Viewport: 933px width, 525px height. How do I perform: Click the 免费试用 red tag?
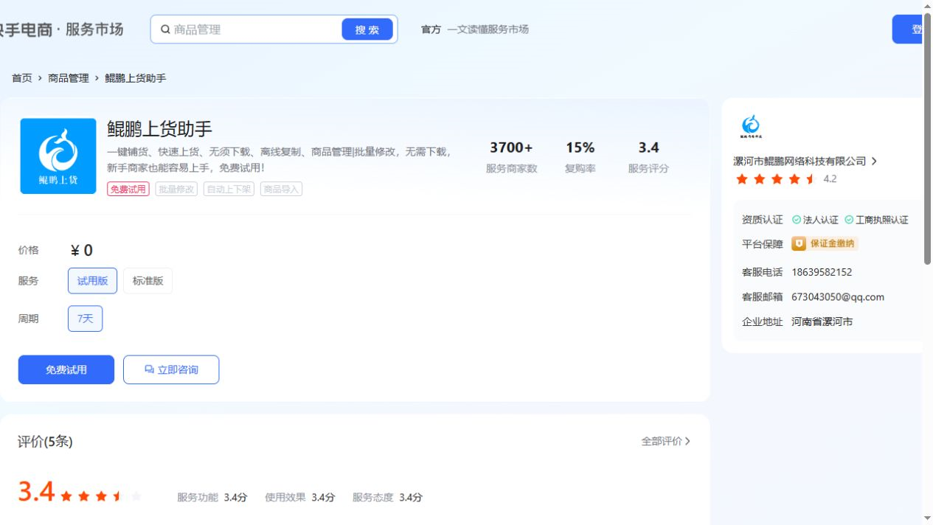(128, 189)
